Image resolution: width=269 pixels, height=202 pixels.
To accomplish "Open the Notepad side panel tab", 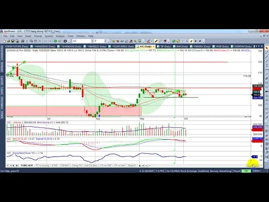I will coord(2,67).
